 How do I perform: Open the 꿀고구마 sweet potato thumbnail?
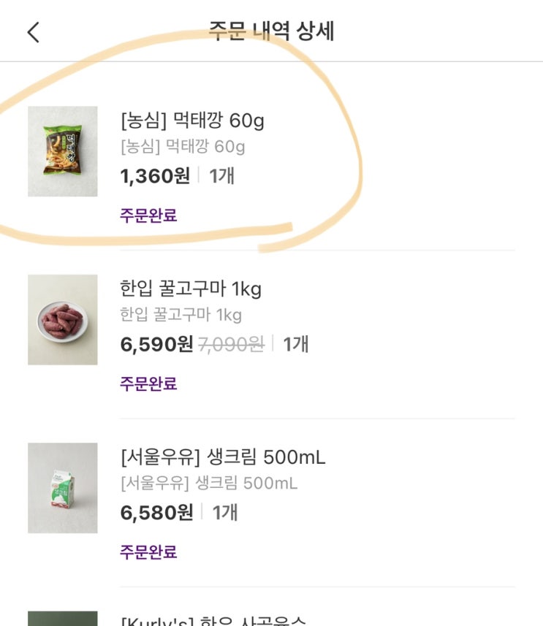62,319
